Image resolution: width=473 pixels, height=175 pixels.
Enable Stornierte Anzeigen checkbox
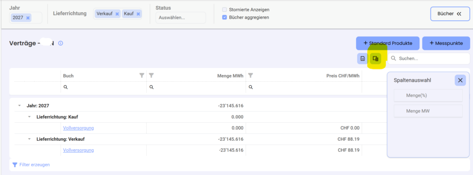coord(224,10)
